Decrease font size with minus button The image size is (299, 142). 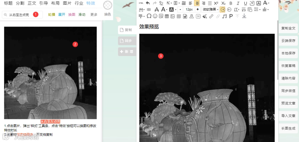pyautogui.click(x=180, y=9)
